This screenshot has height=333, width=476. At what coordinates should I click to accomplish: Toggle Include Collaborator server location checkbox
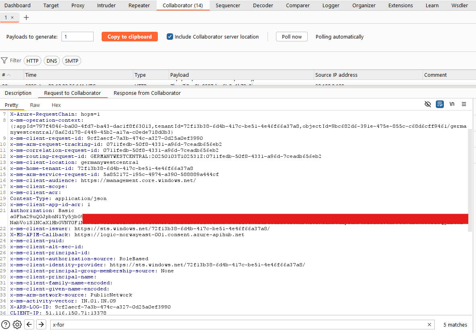tap(170, 37)
